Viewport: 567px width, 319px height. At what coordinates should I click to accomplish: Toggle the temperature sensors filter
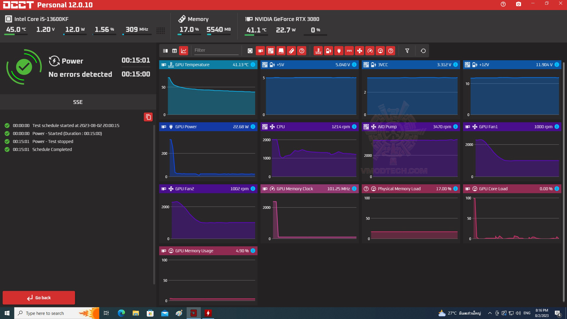pos(318,51)
